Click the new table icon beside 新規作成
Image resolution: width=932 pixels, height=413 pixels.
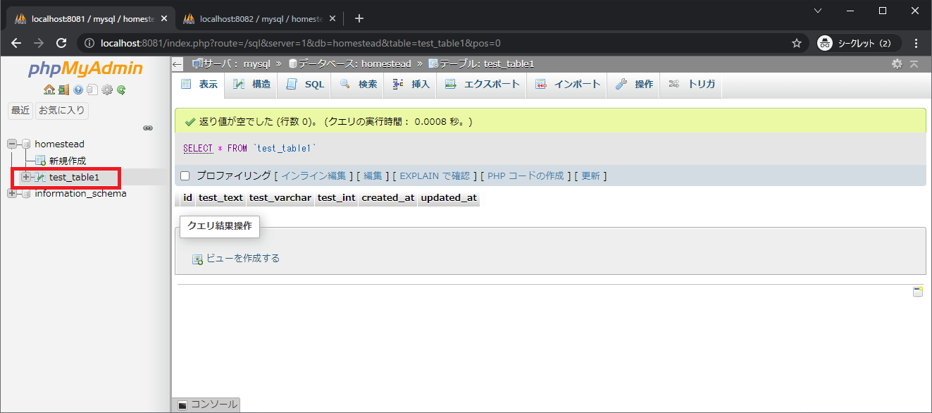(40, 161)
